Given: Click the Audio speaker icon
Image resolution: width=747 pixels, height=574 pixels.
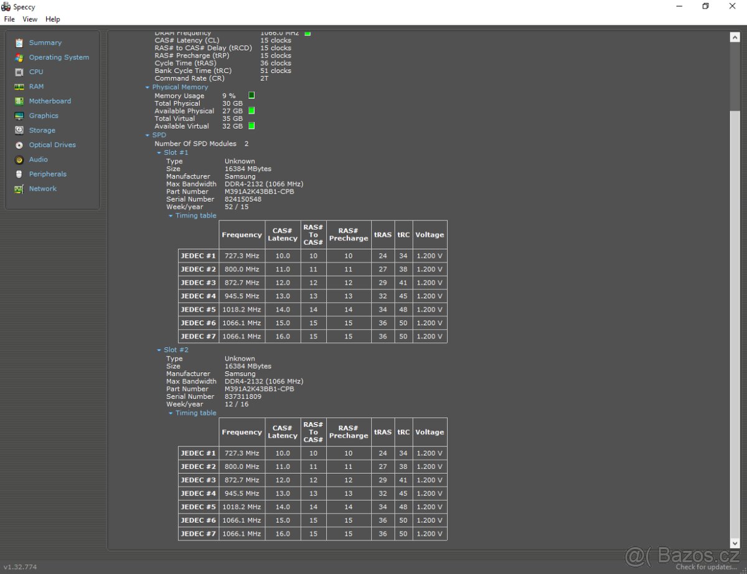Looking at the screenshot, I should pos(19,159).
